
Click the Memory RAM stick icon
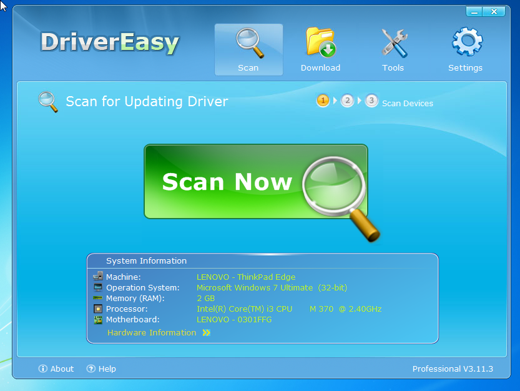tap(98, 298)
